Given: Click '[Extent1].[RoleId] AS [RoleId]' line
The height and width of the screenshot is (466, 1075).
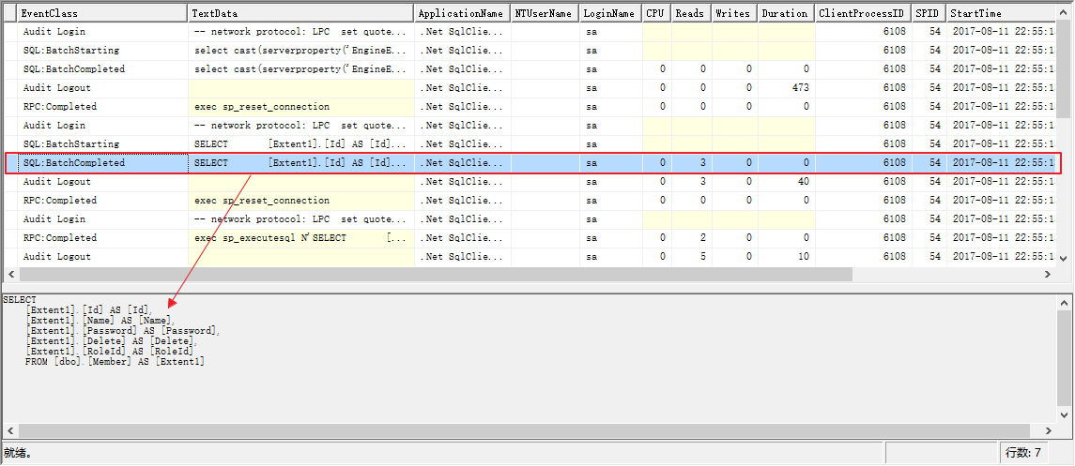Looking at the screenshot, I should pyautogui.click(x=109, y=351).
